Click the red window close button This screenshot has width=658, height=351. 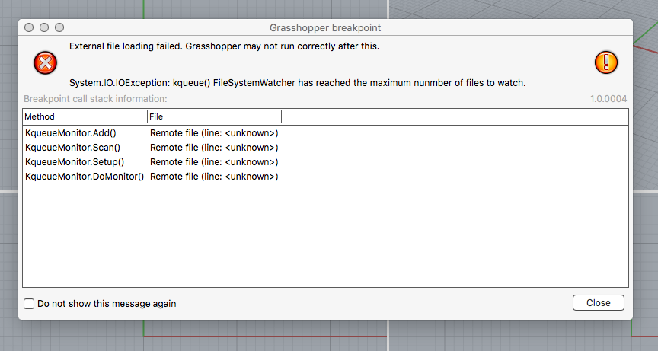(x=29, y=27)
